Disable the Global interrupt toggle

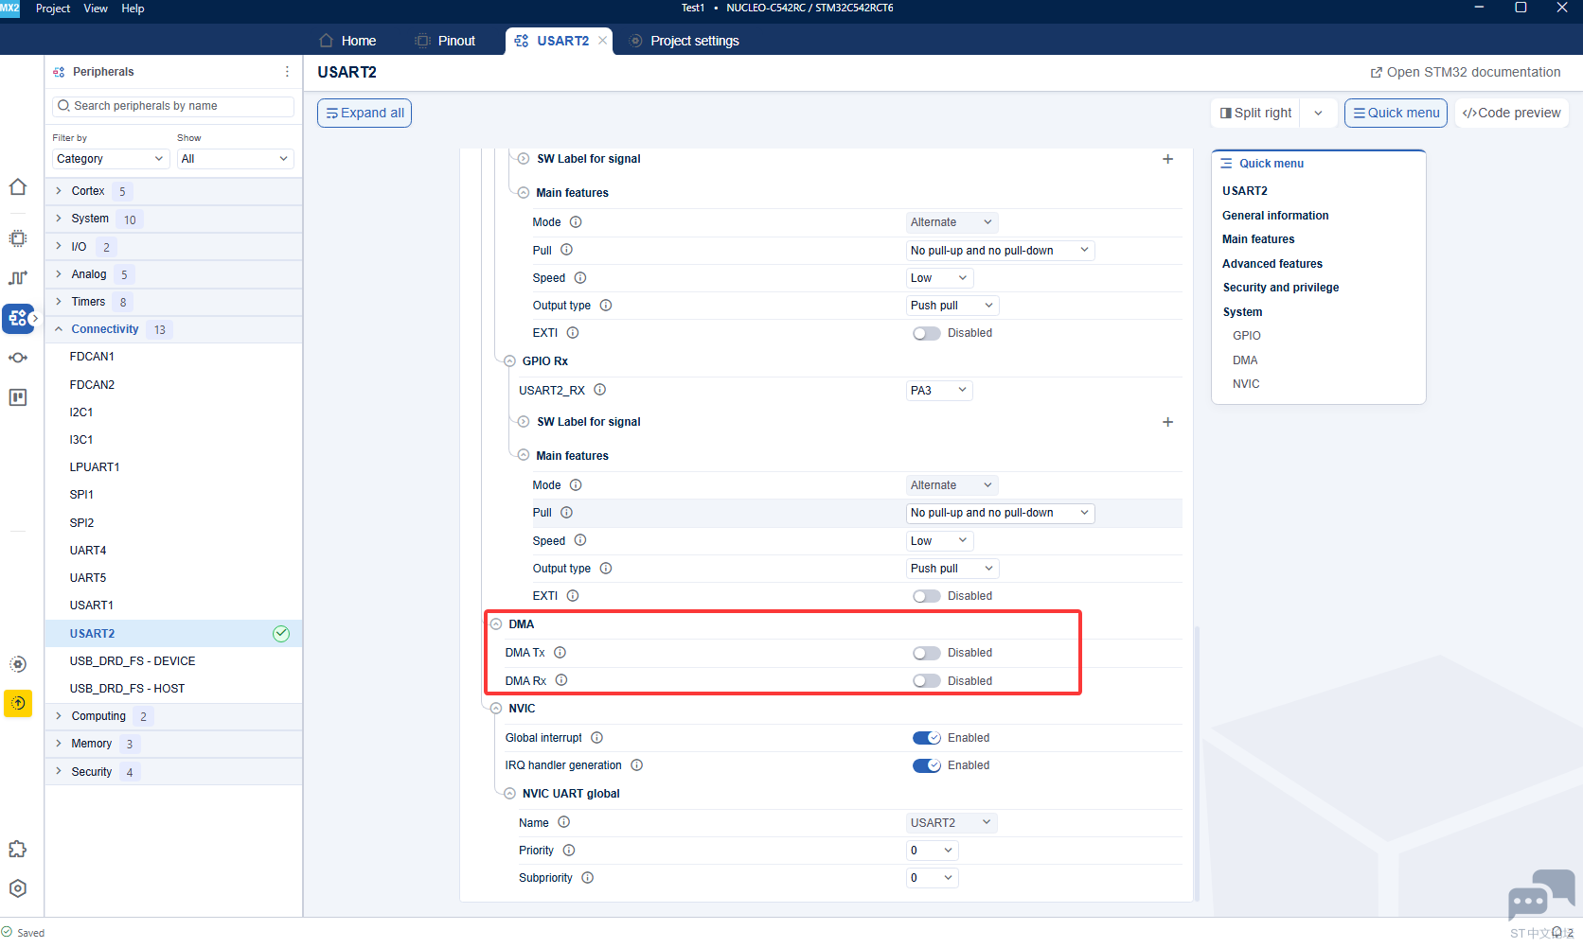coord(926,738)
